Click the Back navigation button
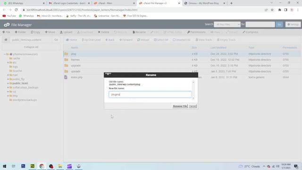302x170 pixels. [x=110, y=40]
